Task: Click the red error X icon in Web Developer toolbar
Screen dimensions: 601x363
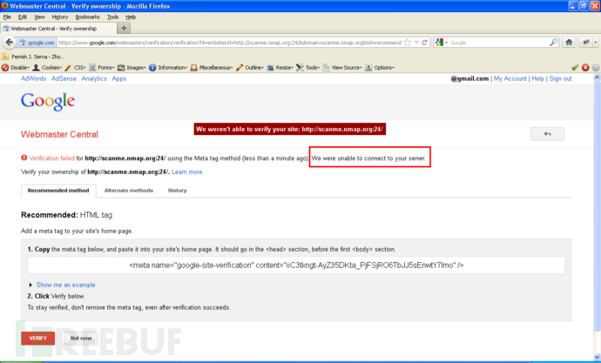Action: 585,67
